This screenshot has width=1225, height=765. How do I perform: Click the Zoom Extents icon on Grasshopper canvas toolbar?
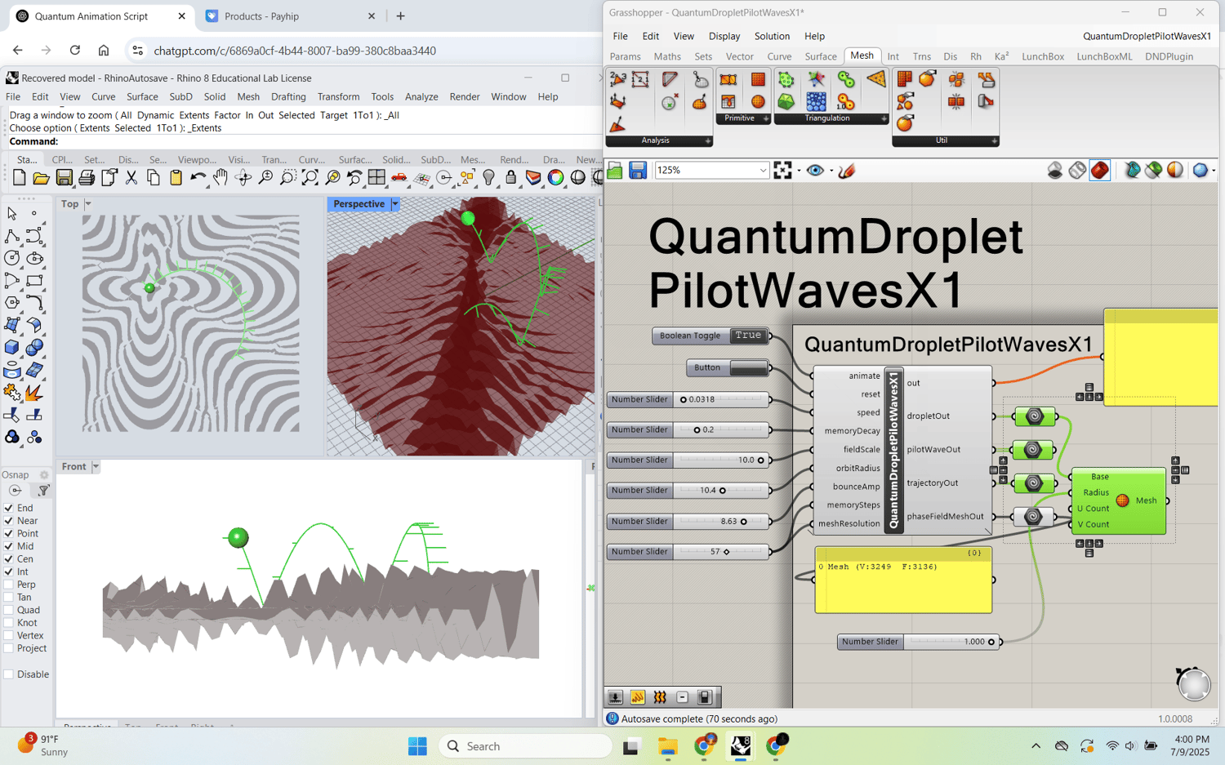point(782,170)
